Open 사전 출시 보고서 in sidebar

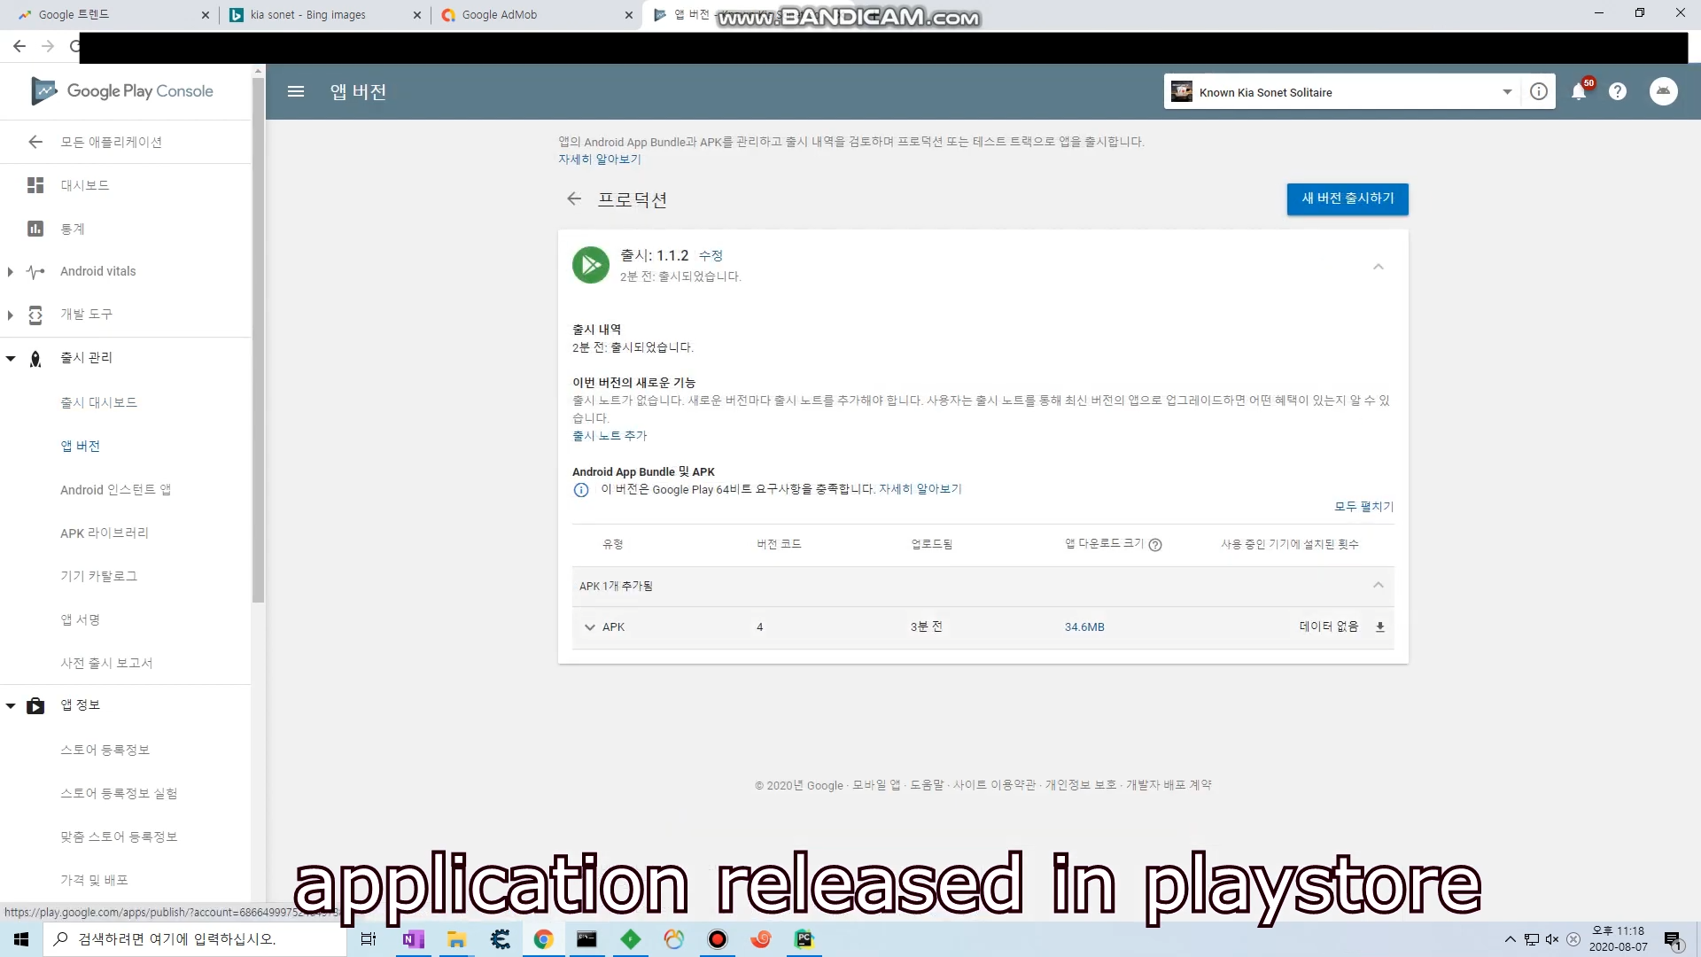pos(106,664)
